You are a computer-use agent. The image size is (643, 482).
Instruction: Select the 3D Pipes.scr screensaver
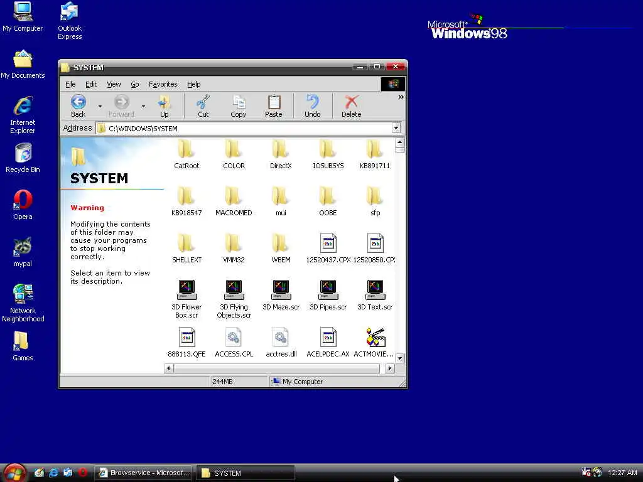pos(328,296)
